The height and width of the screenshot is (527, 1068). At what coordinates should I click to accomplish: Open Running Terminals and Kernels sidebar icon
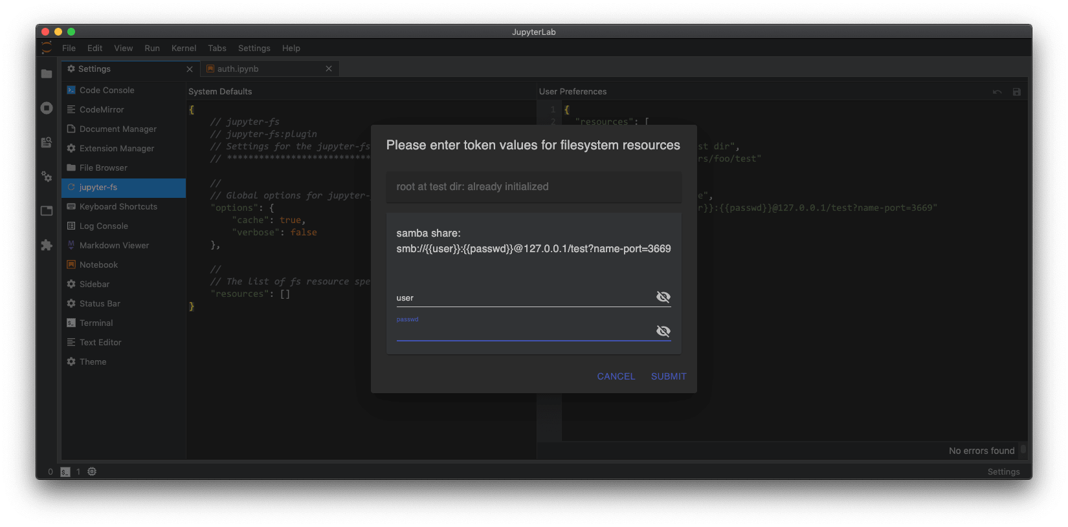47,108
